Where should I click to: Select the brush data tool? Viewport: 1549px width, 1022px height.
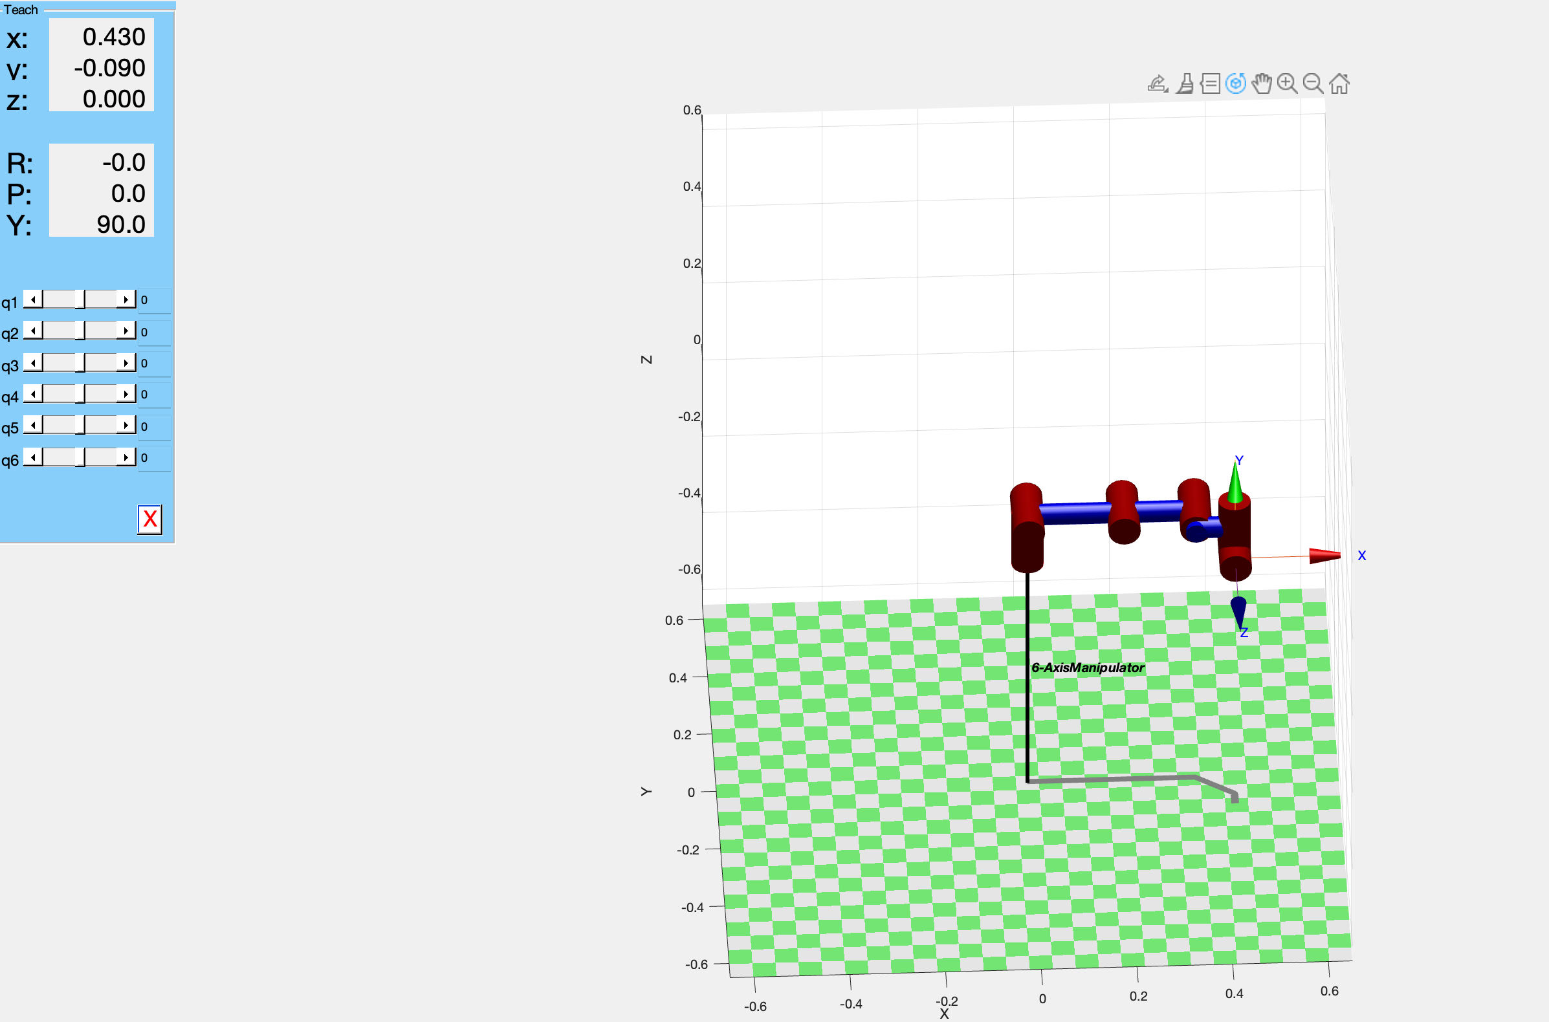point(1185,83)
